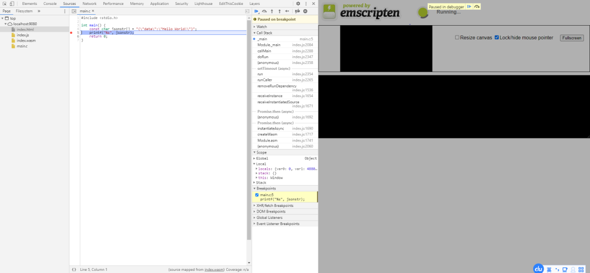Open navigator three-dot more options
Image resolution: width=590 pixels, height=273 pixels.
pyautogui.click(x=64, y=11)
